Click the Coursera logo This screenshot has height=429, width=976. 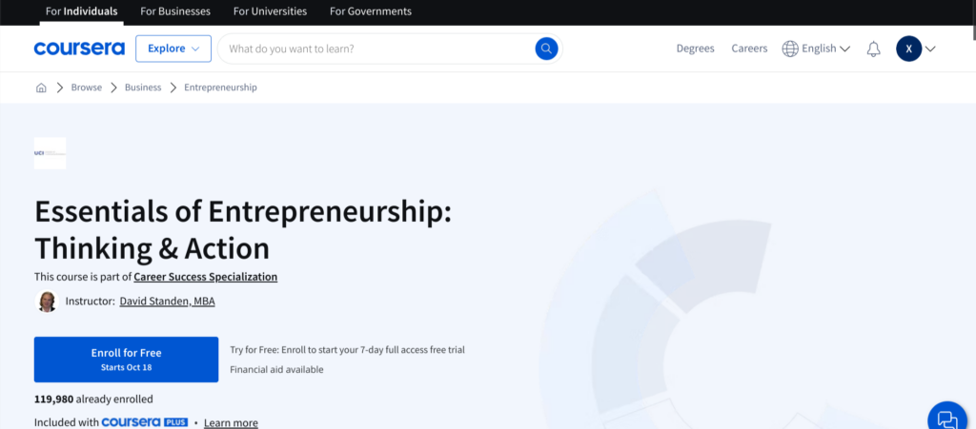pos(79,49)
